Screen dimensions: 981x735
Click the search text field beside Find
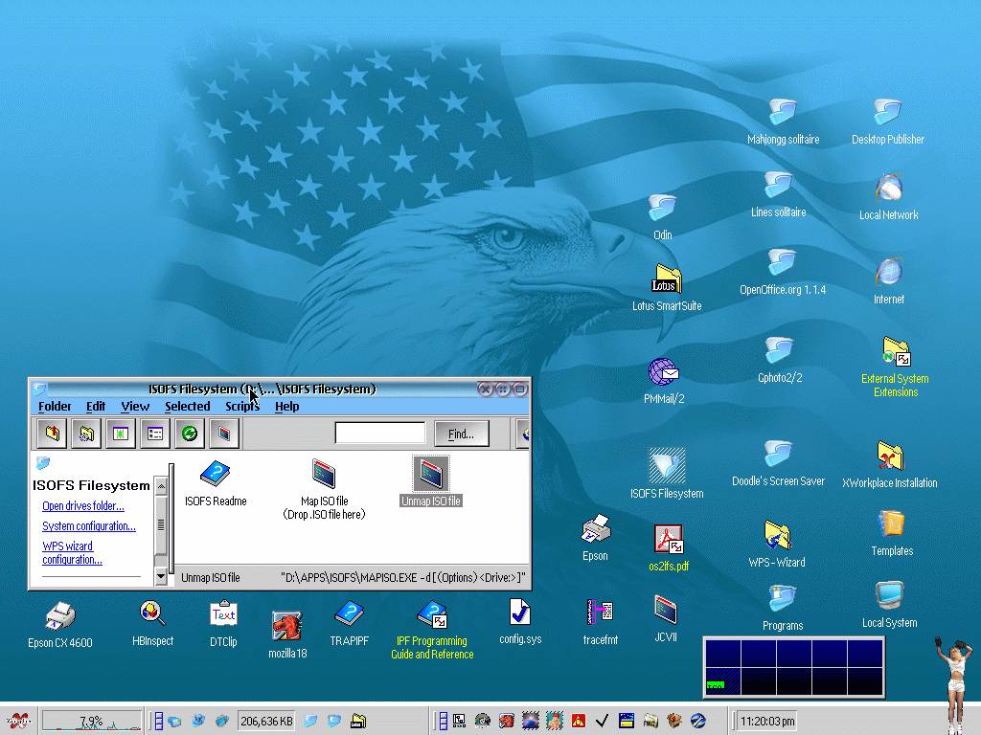tap(379, 434)
